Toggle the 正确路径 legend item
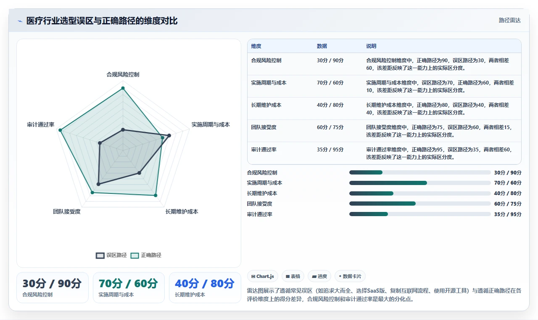Screen dimensions: 538x320 pyautogui.click(x=146, y=255)
